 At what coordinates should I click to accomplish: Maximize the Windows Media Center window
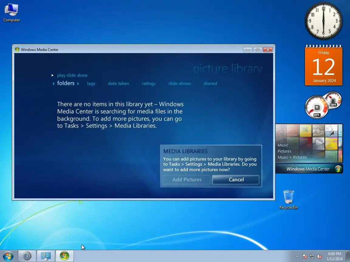pos(258,49)
